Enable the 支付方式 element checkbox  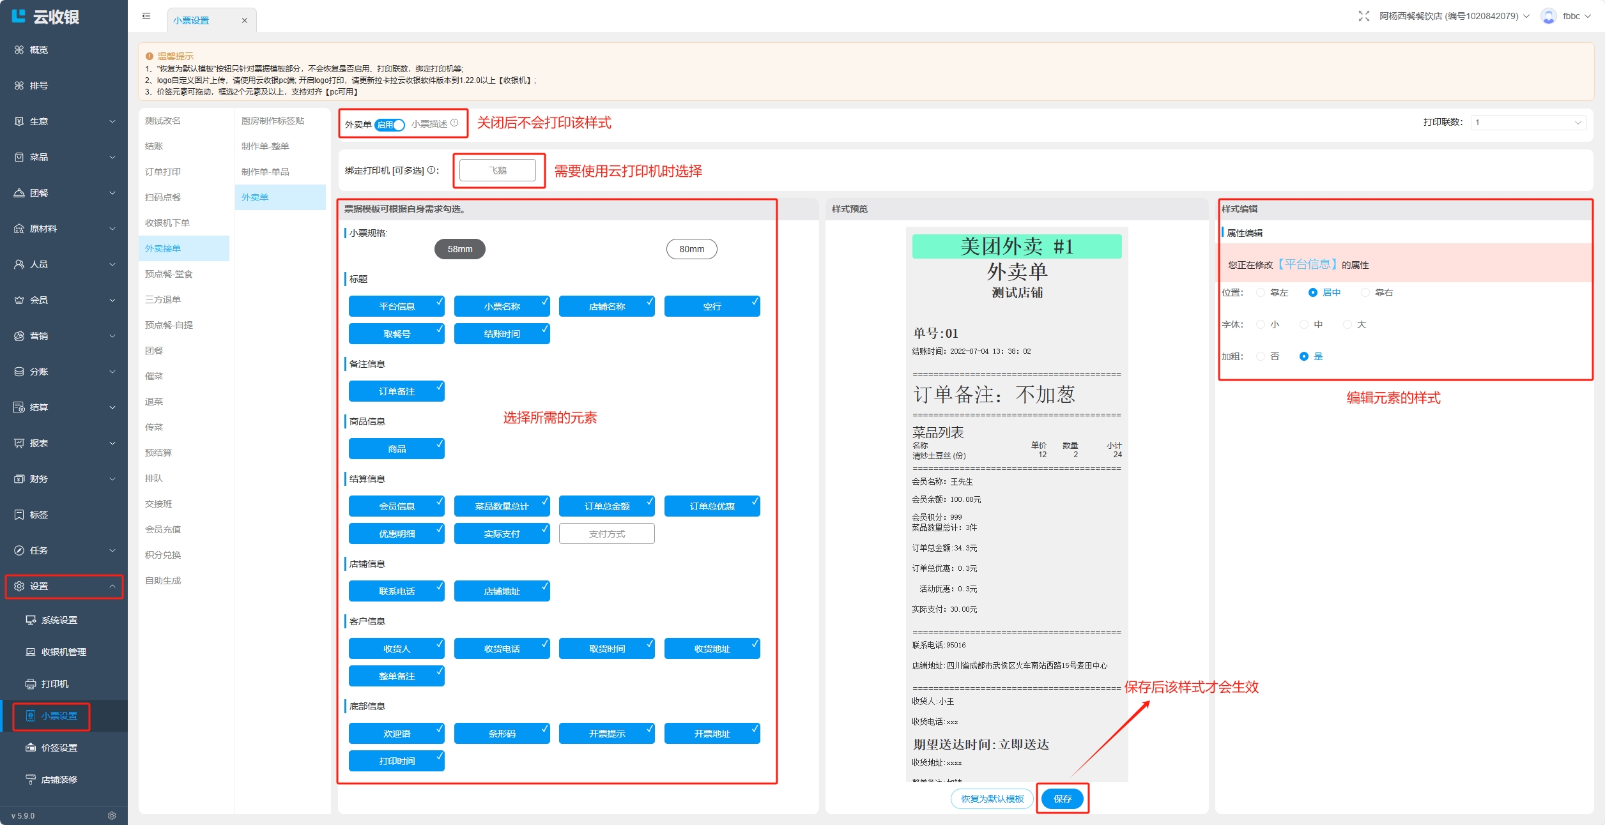point(606,534)
